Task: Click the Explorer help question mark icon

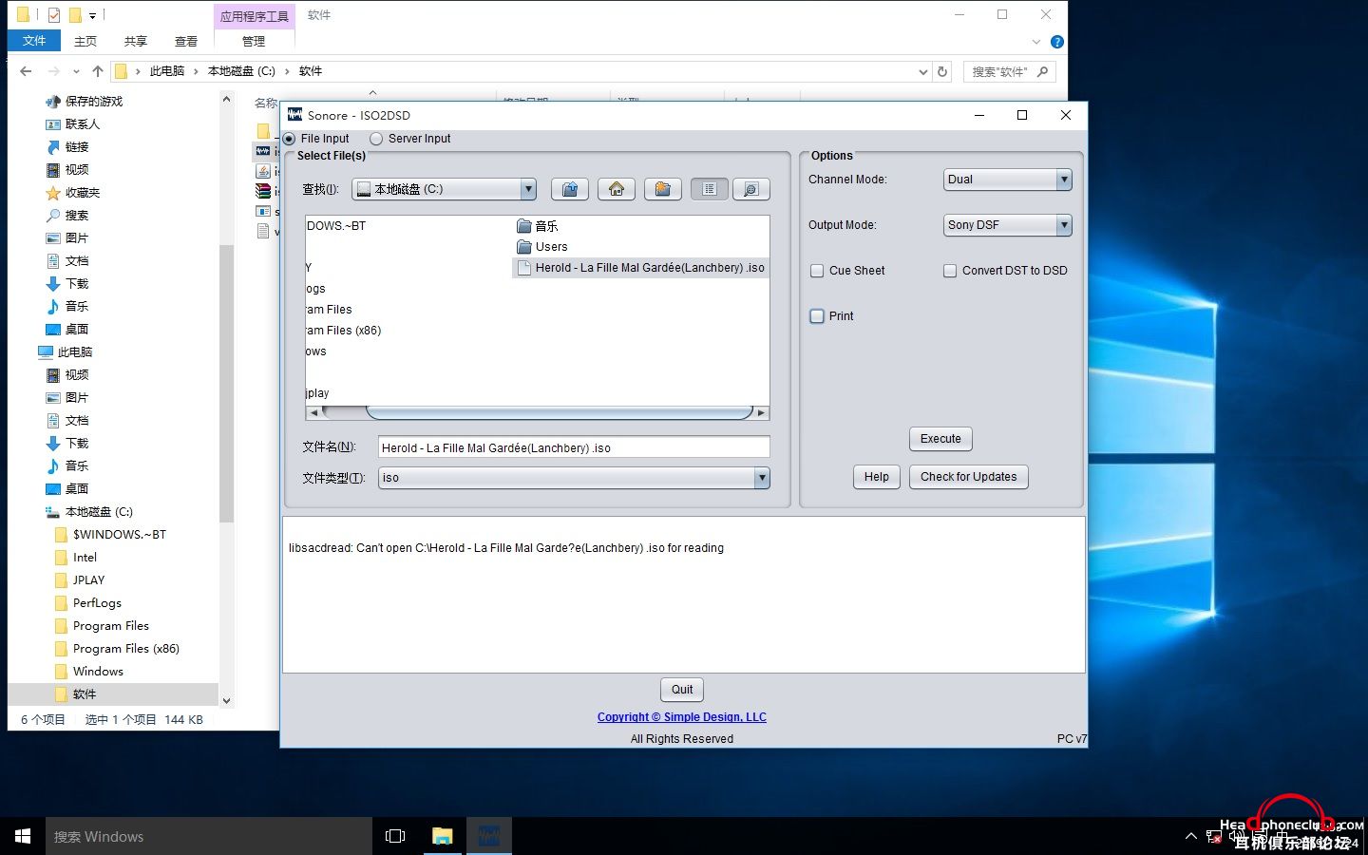Action: 1057,42
